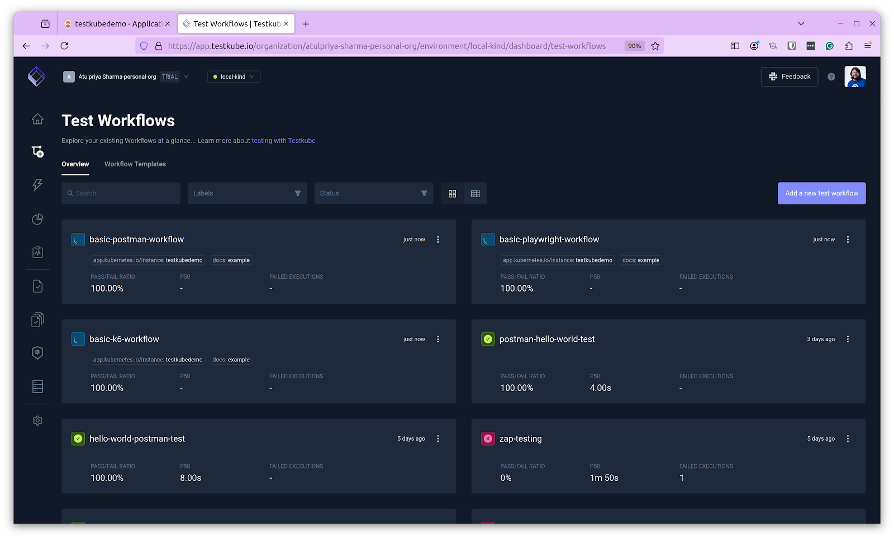This screenshot has width=894, height=539.
Task: Open the shield icon in sidebar
Action: pyautogui.click(x=37, y=352)
